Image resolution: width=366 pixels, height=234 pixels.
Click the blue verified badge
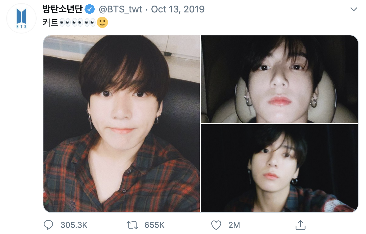point(90,9)
